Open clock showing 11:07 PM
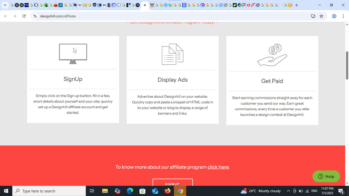Image resolution: width=349 pixels, height=196 pixels. [327, 191]
